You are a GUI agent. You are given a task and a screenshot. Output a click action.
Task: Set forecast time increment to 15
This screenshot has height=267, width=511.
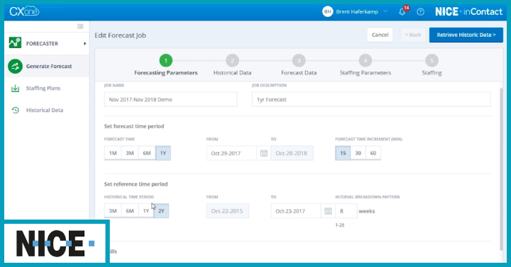tap(343, 153)
